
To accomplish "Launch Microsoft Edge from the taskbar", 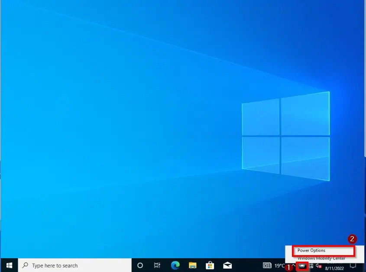I will click(x=175, y=265).
